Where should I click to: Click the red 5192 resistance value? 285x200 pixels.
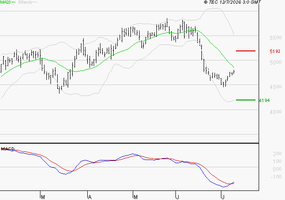coord(275,51)
